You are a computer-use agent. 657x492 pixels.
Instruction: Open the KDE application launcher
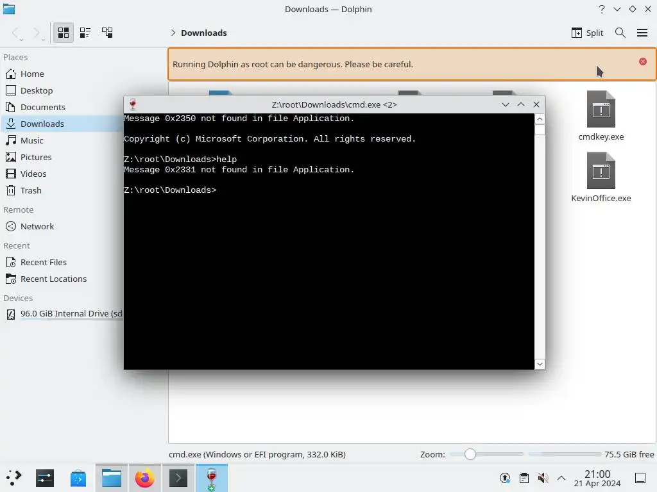[13, 478]
